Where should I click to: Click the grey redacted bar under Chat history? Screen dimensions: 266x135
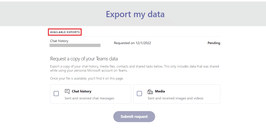[75, 45]
